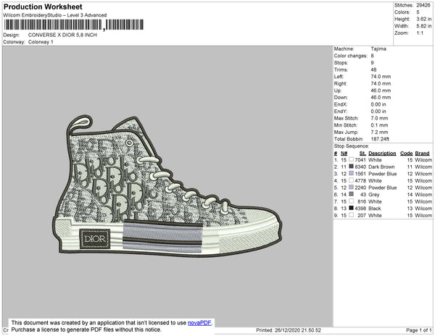Click the Trims value 48
435x336 pixels.
(373, 70)
